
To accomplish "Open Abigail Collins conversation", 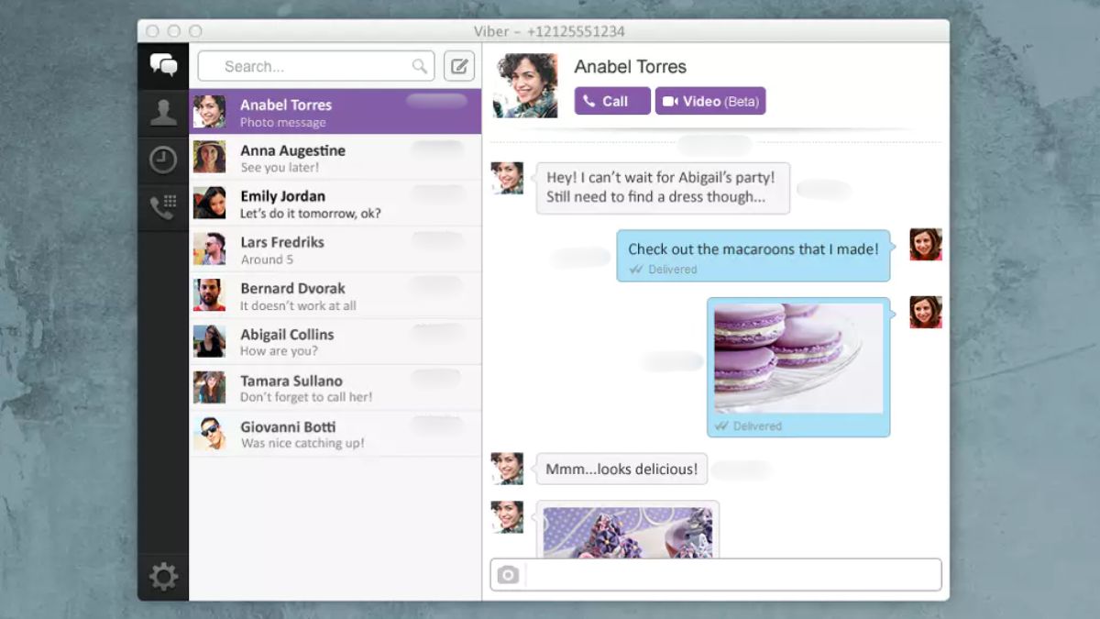I will pyautogui.click(x=335, y=342).
